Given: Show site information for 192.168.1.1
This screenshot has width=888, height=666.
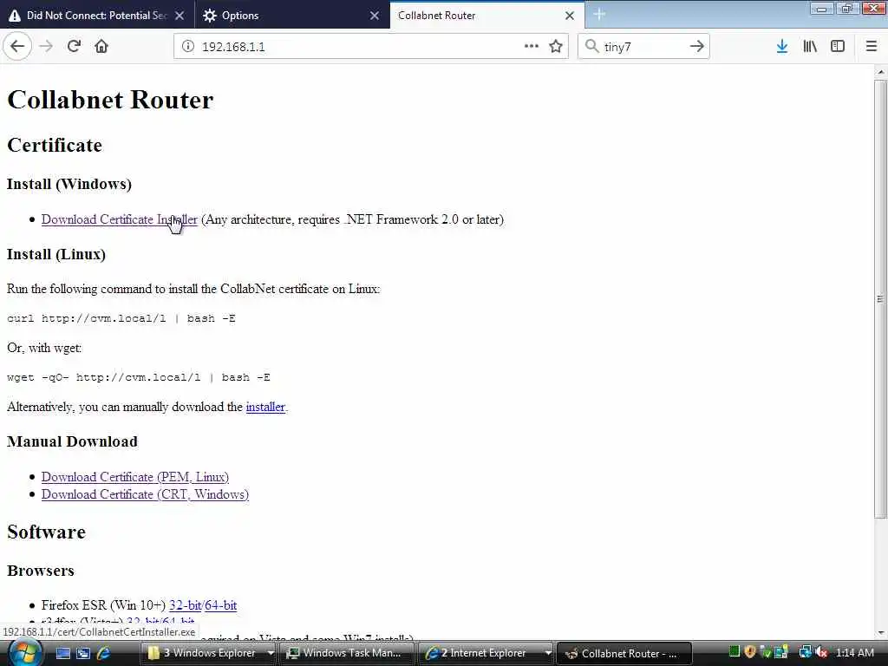Looking at the screenshot, I should [188, 47].
